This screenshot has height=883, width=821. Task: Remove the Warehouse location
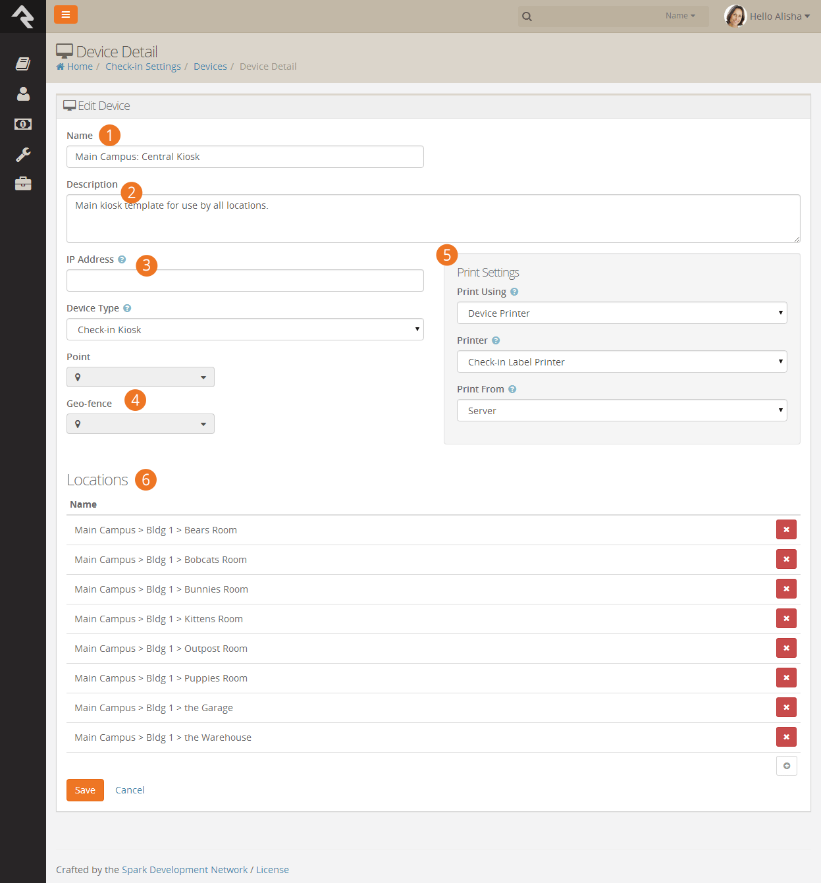(786, 737)
